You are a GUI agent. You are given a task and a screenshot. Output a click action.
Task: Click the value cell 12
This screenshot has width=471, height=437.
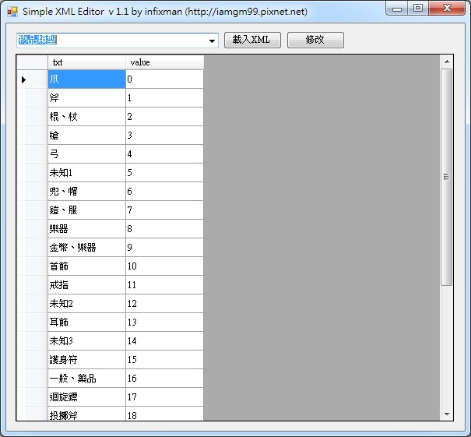pos(164,304)
